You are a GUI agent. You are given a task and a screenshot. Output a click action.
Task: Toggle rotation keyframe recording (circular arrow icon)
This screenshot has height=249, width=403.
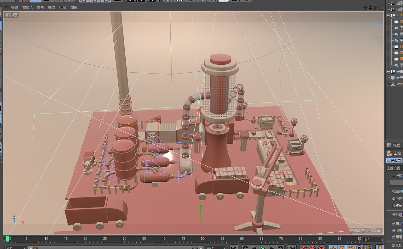click(x=350, y=248)
